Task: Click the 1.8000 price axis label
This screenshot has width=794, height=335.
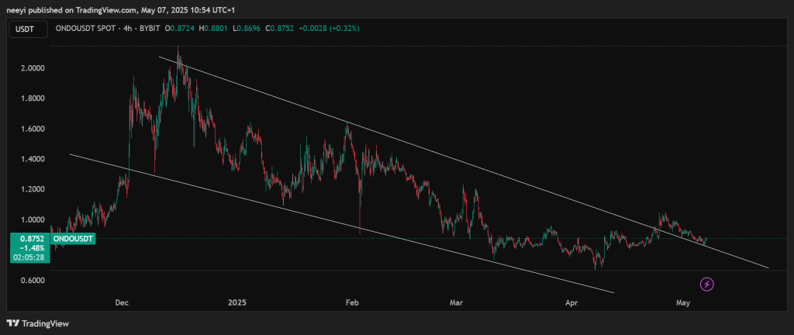Action: point(34,98)
